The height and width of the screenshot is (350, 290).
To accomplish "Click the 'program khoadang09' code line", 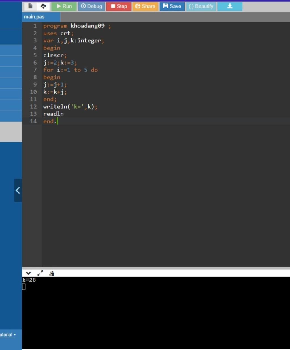I will coord(77,26).
